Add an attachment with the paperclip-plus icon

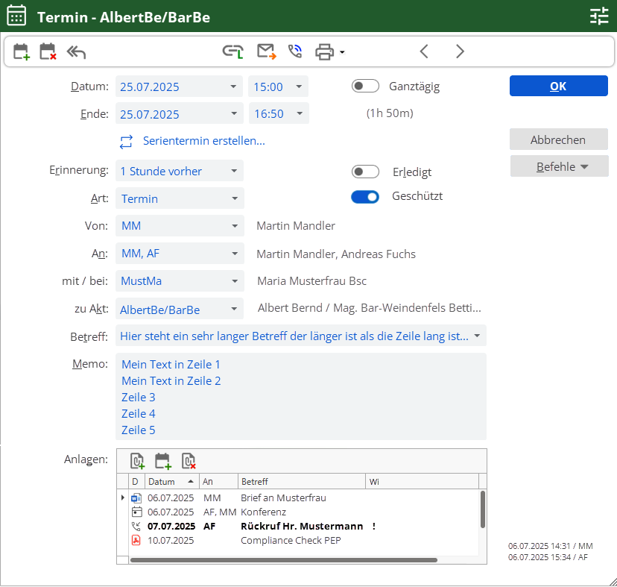(137, 460)
